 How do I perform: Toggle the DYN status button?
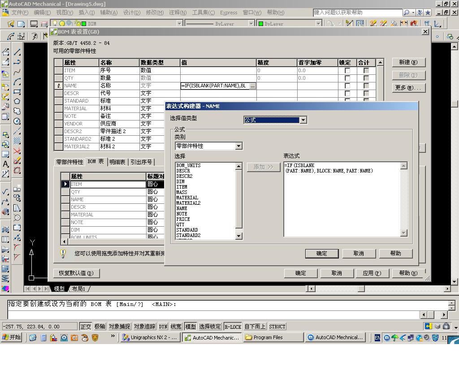pyautogui.click(x=163, y=327)
